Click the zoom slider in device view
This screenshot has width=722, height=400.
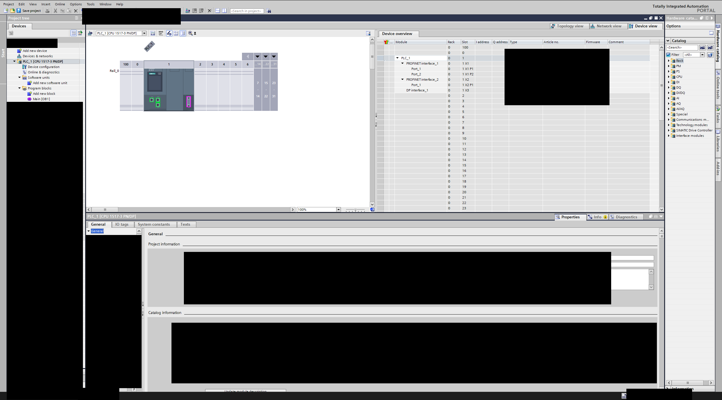[x=355, y=210]
